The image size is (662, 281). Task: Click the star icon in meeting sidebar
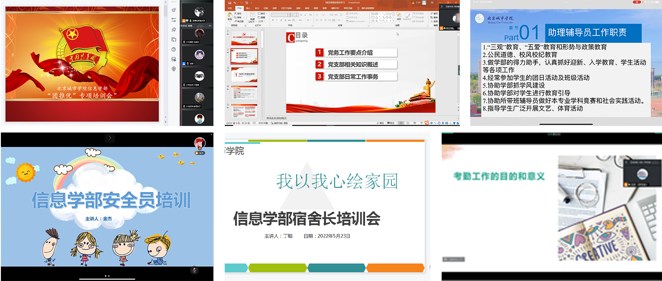[x=174, y=29]
